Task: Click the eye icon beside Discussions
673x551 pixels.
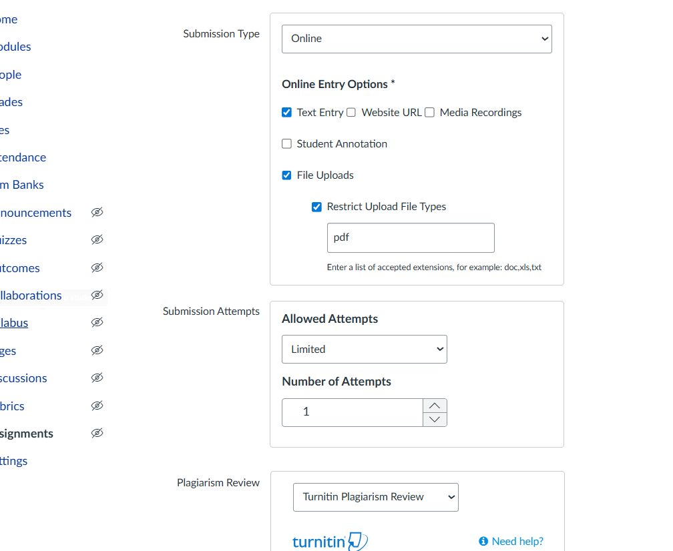Action: point(97,378)
